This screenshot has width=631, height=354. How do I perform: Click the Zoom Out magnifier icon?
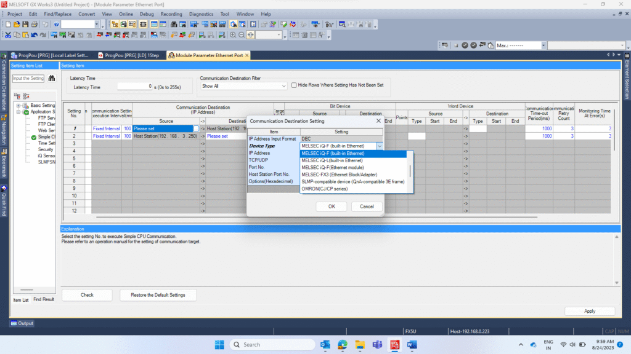point(242,35)
